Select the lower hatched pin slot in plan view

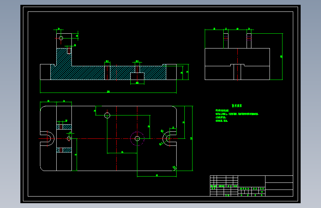[x=64, y=150]
